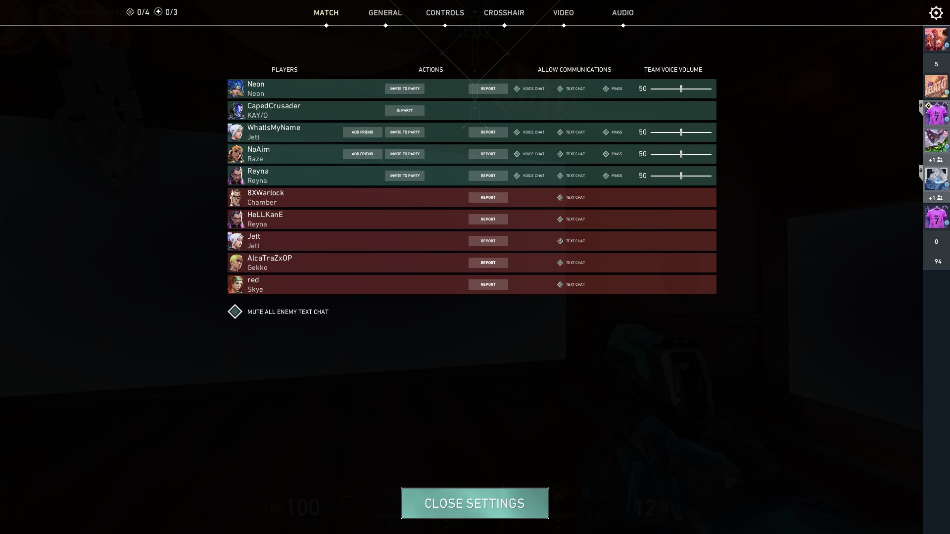Image resolution: width=950 pixels, height=534 pixels.
Task: Toggle mute all enemy text chat checkbox
Action: (x=235, y=311)
